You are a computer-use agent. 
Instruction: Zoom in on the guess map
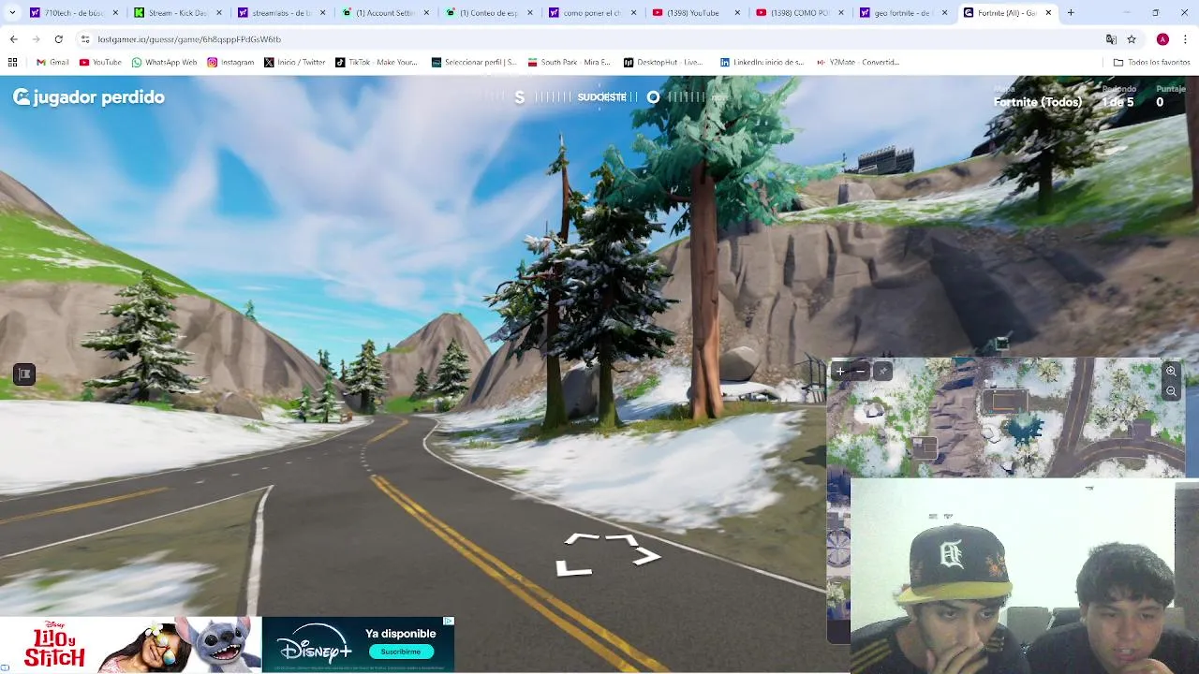1171,372
